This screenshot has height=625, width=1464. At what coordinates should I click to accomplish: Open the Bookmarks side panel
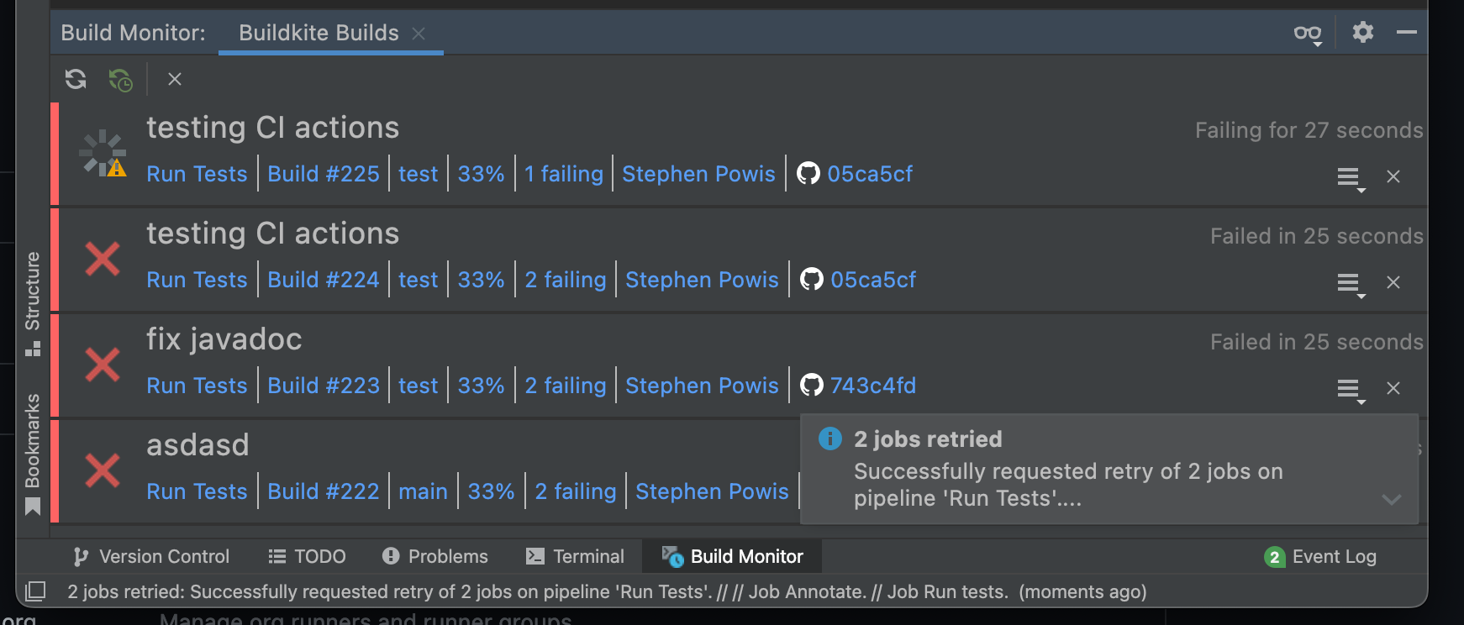click(x=33, y=454)
